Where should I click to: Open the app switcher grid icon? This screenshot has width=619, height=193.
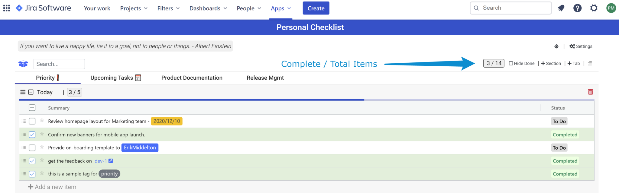pyautogui.click(x=7, y=8)
